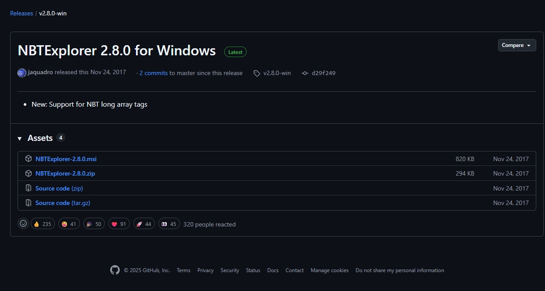Click the GitHub logo in footer
Viewport: 545px width, 291px height.
coord(115,270)
